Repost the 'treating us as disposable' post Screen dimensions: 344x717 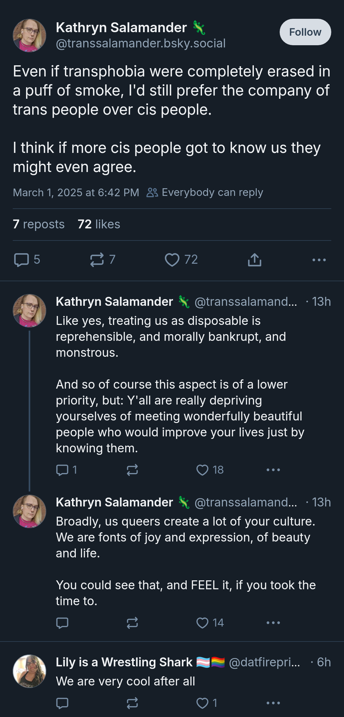132,470
